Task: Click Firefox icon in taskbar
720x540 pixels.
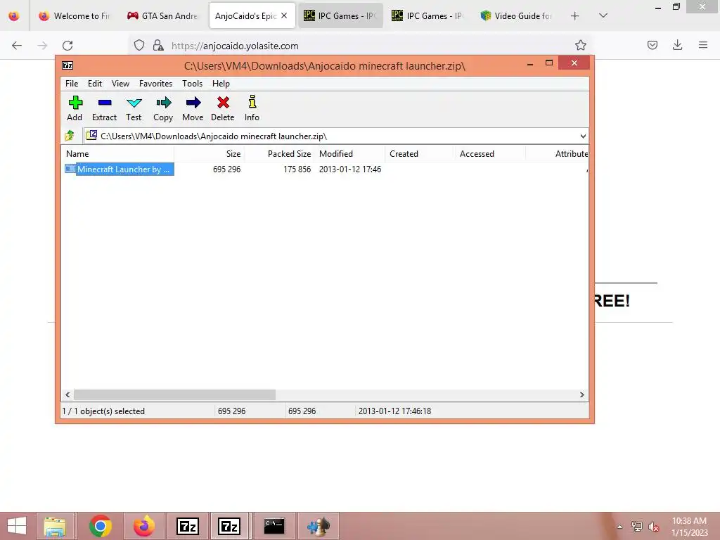Action: point(144,526)
